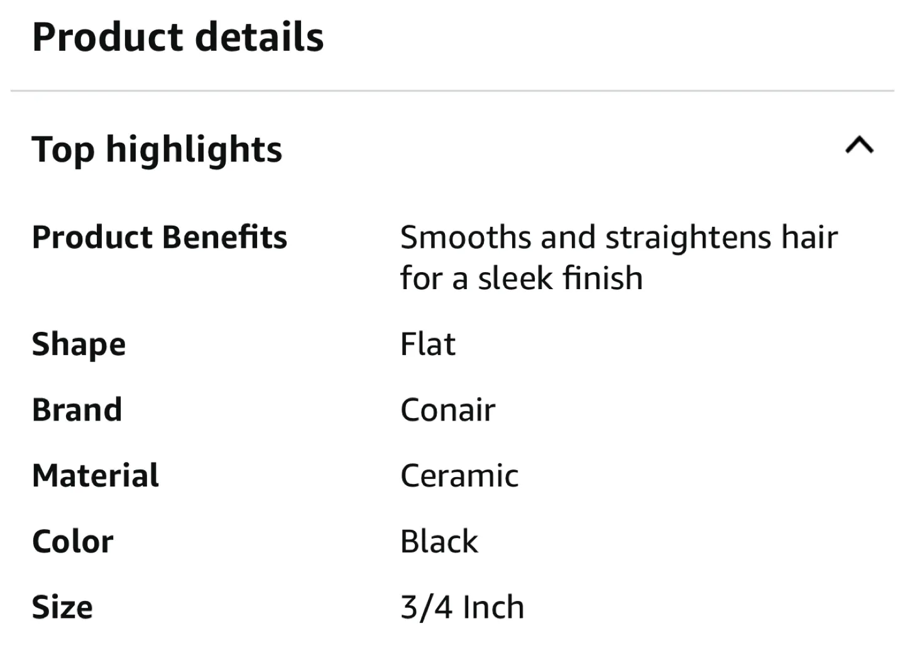This screenshot has height=660, width=905.
Task: Click the Color label
Action: click(73, 541)
